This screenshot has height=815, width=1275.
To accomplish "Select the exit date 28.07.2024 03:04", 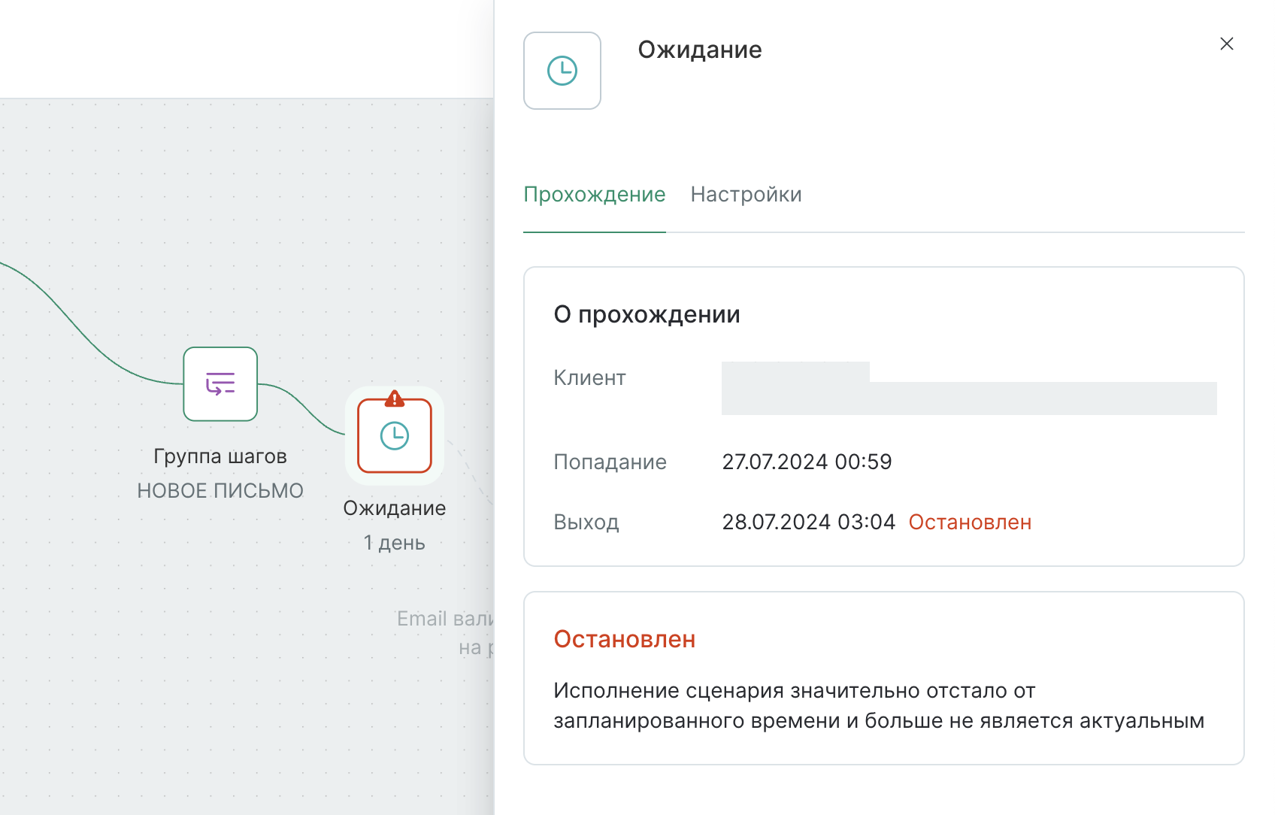I will (809, 523).
